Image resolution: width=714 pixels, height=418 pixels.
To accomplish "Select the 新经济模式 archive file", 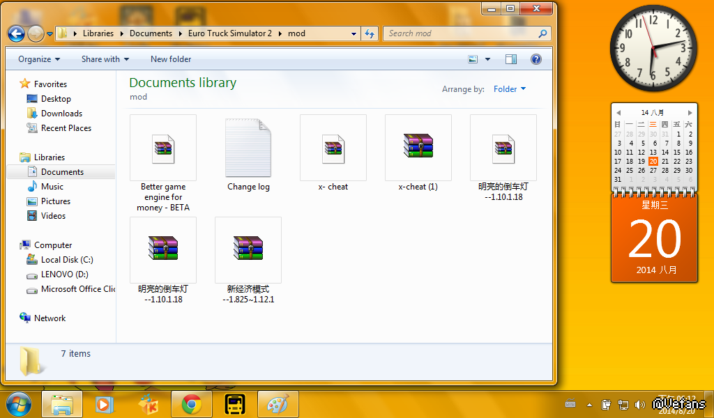I will (x=248, y=259).
